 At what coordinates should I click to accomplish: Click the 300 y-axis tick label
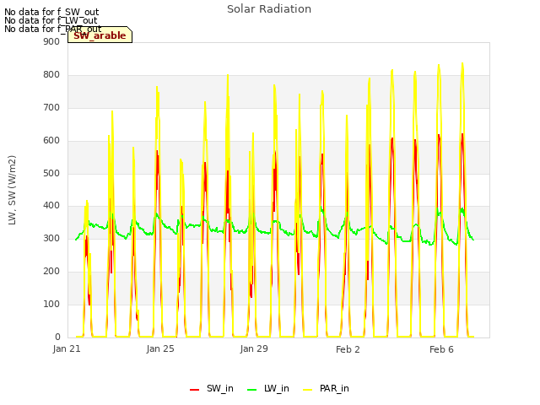51,238
